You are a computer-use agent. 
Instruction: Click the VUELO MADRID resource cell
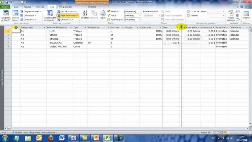pos(60,46)
